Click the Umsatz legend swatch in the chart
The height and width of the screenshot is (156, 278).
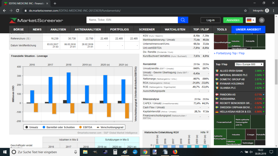27,127
